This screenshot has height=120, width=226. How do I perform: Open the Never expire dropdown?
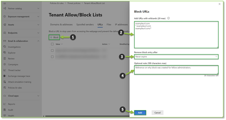(x=176, y=57)
